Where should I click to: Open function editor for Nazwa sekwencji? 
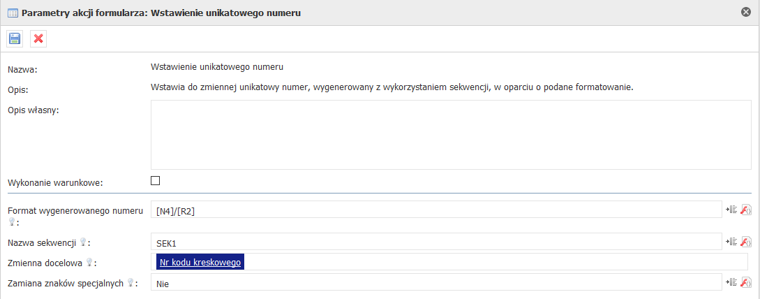[747, 242]
